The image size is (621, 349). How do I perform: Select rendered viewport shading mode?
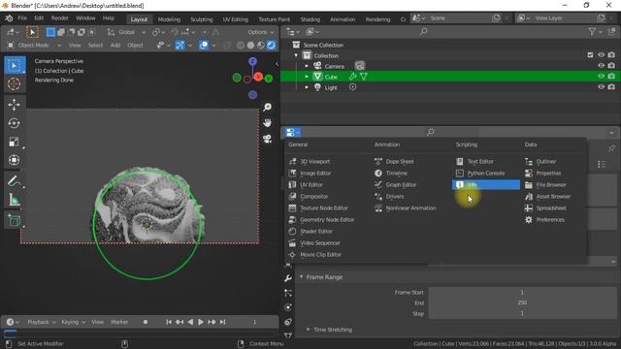coord(272,46)
